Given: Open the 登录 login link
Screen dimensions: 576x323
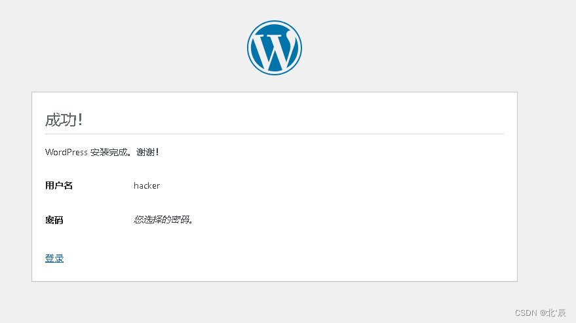Looking at the screenshot, I should coord(54,258).
